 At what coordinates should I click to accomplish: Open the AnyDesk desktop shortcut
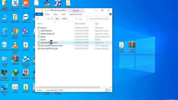click(x=26, y=4)
